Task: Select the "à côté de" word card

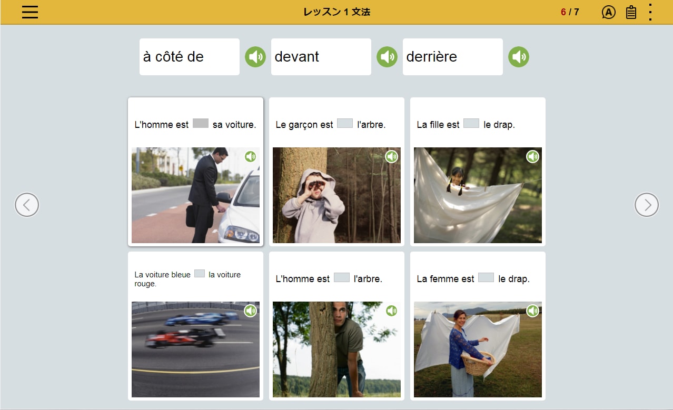Action: [190, 57]
